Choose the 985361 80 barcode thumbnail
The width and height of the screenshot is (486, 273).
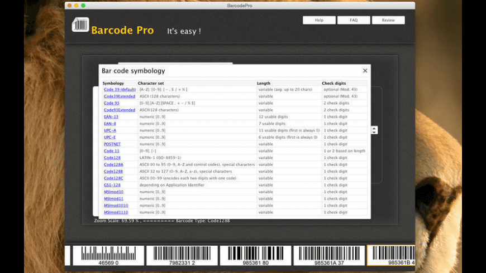pyautogui.click(x=255, y=255)
